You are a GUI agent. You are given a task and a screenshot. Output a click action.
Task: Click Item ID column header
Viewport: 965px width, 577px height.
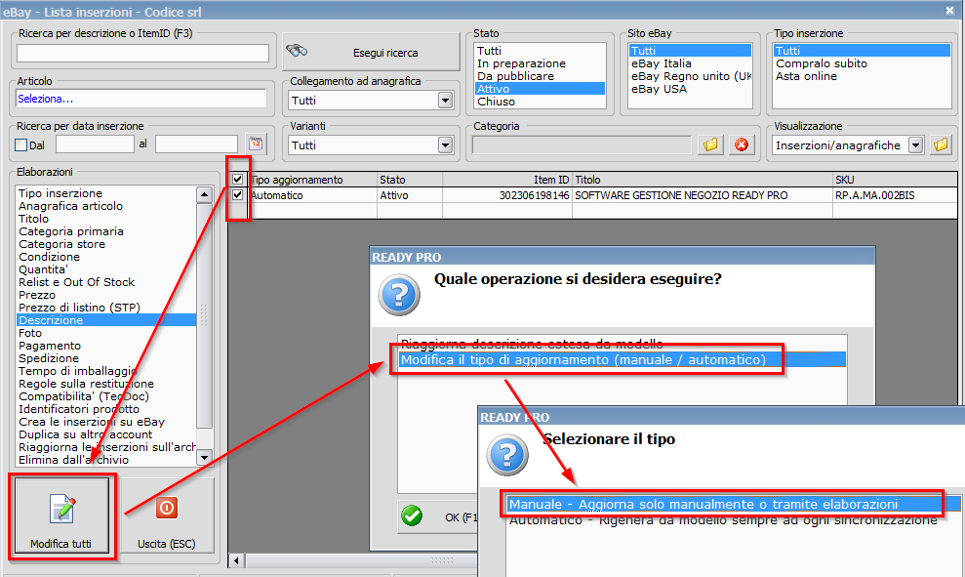(507, 180)
